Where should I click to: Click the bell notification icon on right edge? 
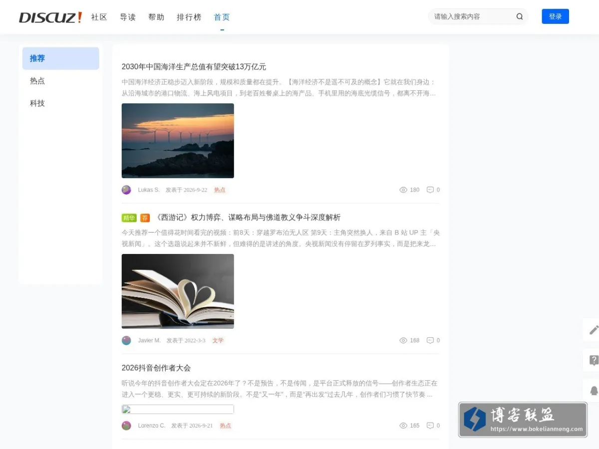point(594,391)
